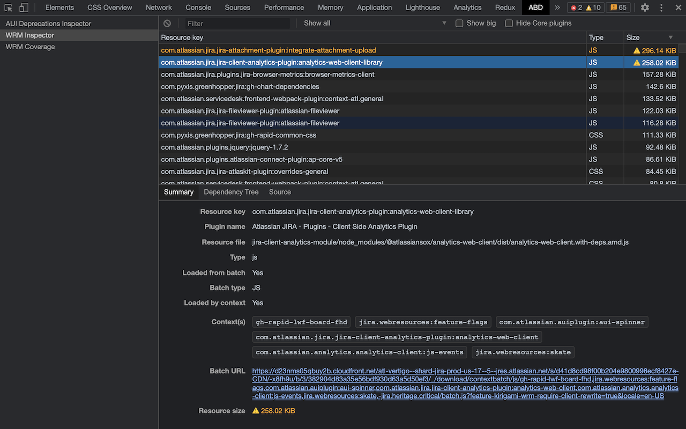Switch to the Analytics tab

[467, 8]
